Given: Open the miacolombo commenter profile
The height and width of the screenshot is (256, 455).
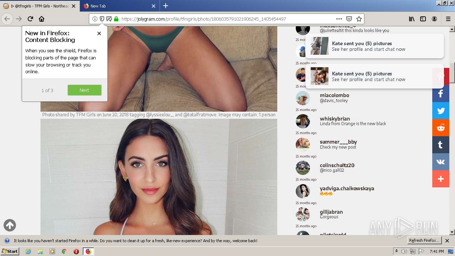Looking at the screenshot, I should click(x=334, y=95).
